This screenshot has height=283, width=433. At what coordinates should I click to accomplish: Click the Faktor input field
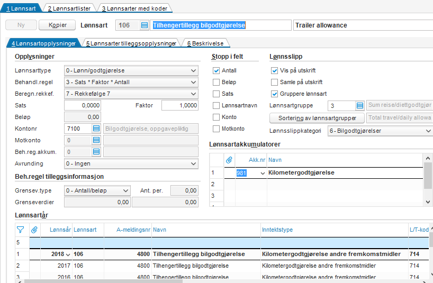pyautogui.click(x=180, y=105)
